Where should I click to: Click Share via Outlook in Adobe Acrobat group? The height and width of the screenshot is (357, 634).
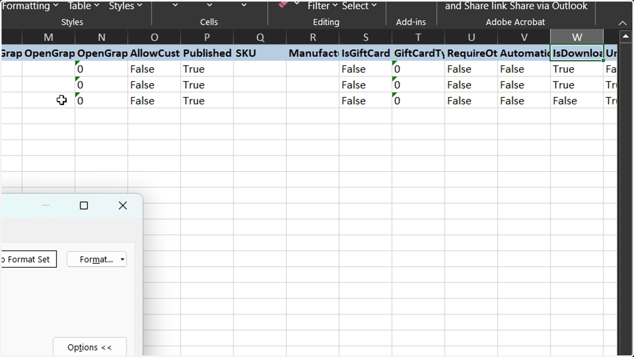pyautogui.click(x=549, y=6)
